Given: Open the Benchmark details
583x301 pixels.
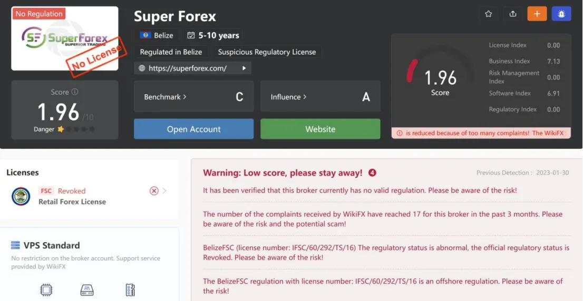Looking at the screenshot, I should tap(193, 96).
